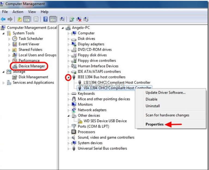209x170 pixels.
Task: Click the Network adapters icon
Action: tap(74, 110)
